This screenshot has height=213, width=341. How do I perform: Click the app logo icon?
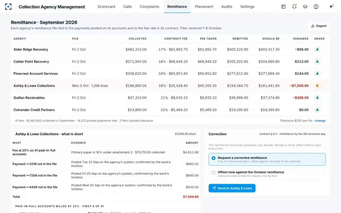(x=8, y=7)
